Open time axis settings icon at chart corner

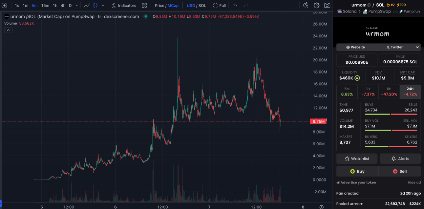point(322,207)
